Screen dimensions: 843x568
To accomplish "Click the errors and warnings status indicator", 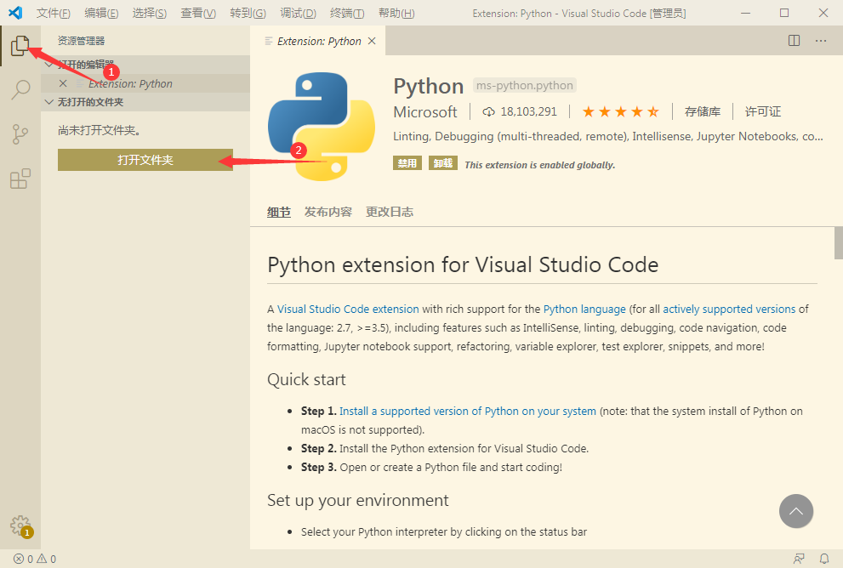I will [35, 559].
